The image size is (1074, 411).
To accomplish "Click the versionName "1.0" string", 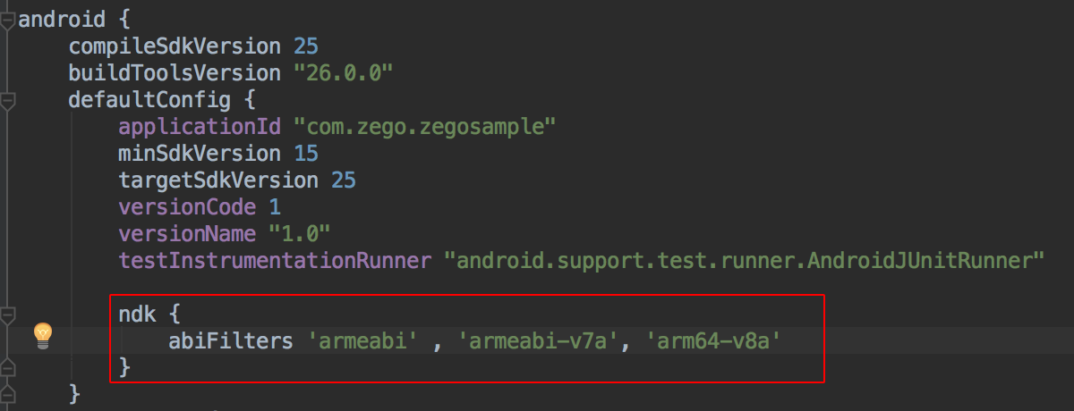I will coord(300,234).
